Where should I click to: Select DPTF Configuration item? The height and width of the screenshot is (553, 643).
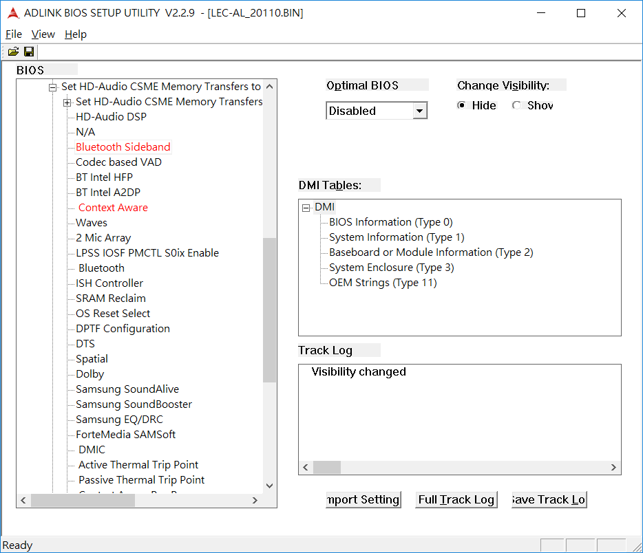tap(123, 329)
